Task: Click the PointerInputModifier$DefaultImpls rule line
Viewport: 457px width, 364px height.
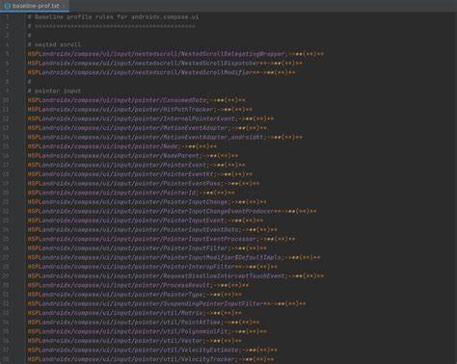Action: [174, 257]
